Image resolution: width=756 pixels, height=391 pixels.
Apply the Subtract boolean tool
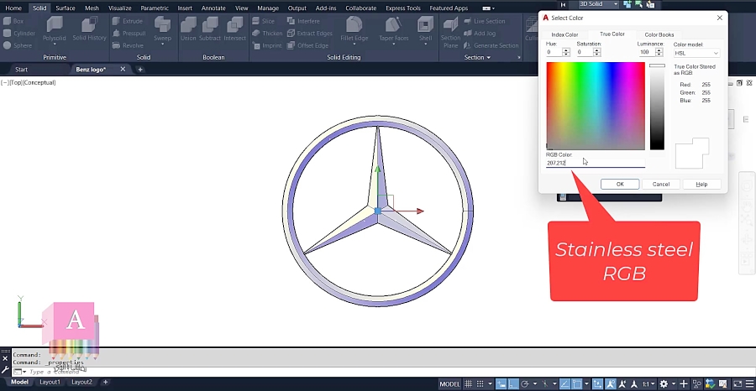(x=210, y=29)
